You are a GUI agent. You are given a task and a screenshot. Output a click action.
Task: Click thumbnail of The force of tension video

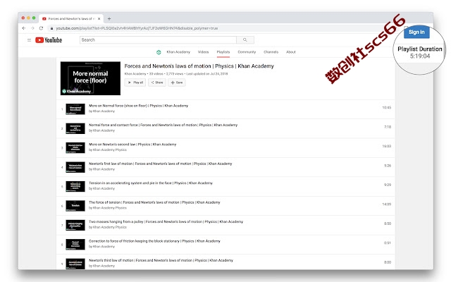point(75,206)
